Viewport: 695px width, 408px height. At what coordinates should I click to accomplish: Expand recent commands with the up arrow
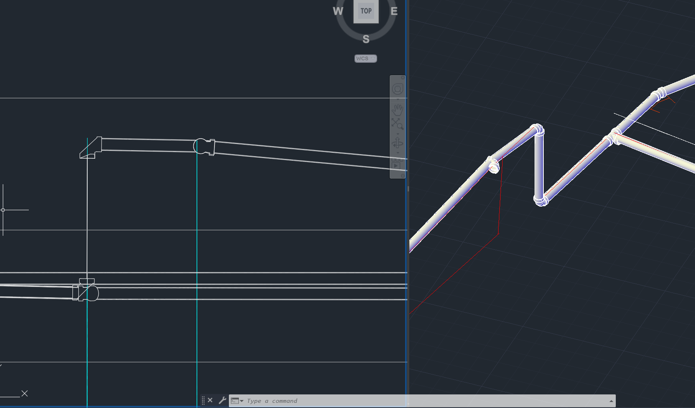[x=611, y=401]
